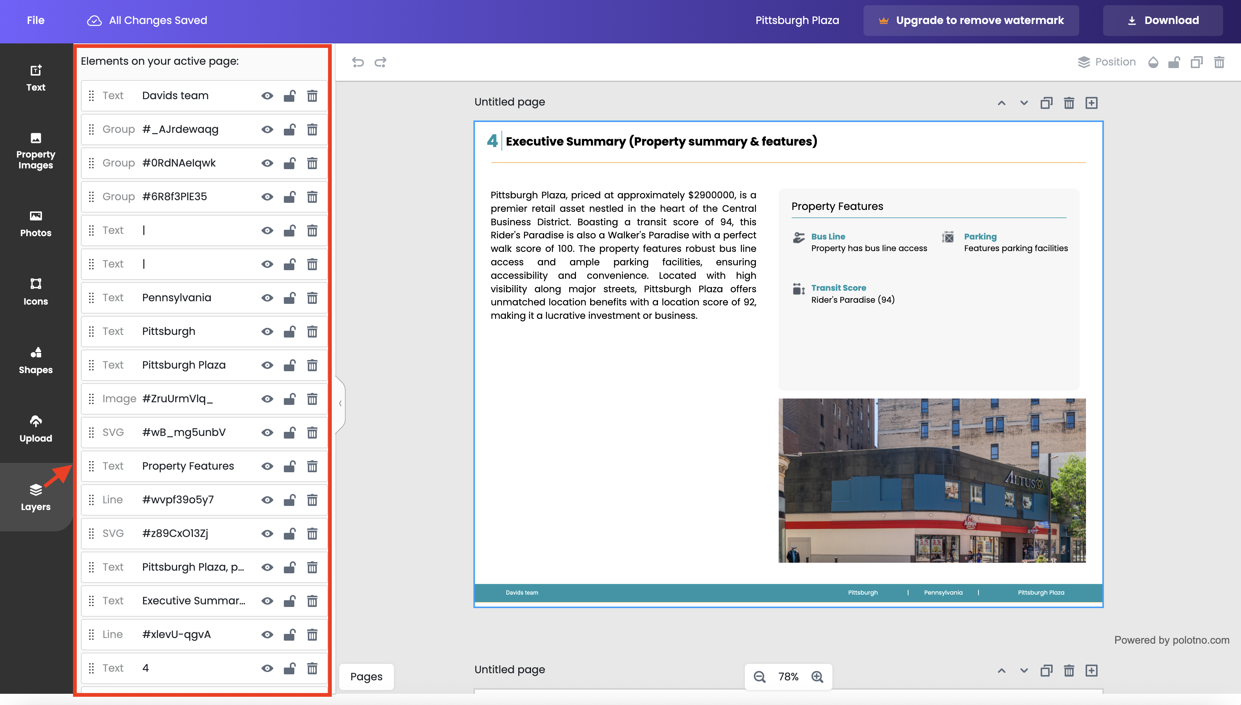
Task: Open the File menu
Action: coord(36,20)
